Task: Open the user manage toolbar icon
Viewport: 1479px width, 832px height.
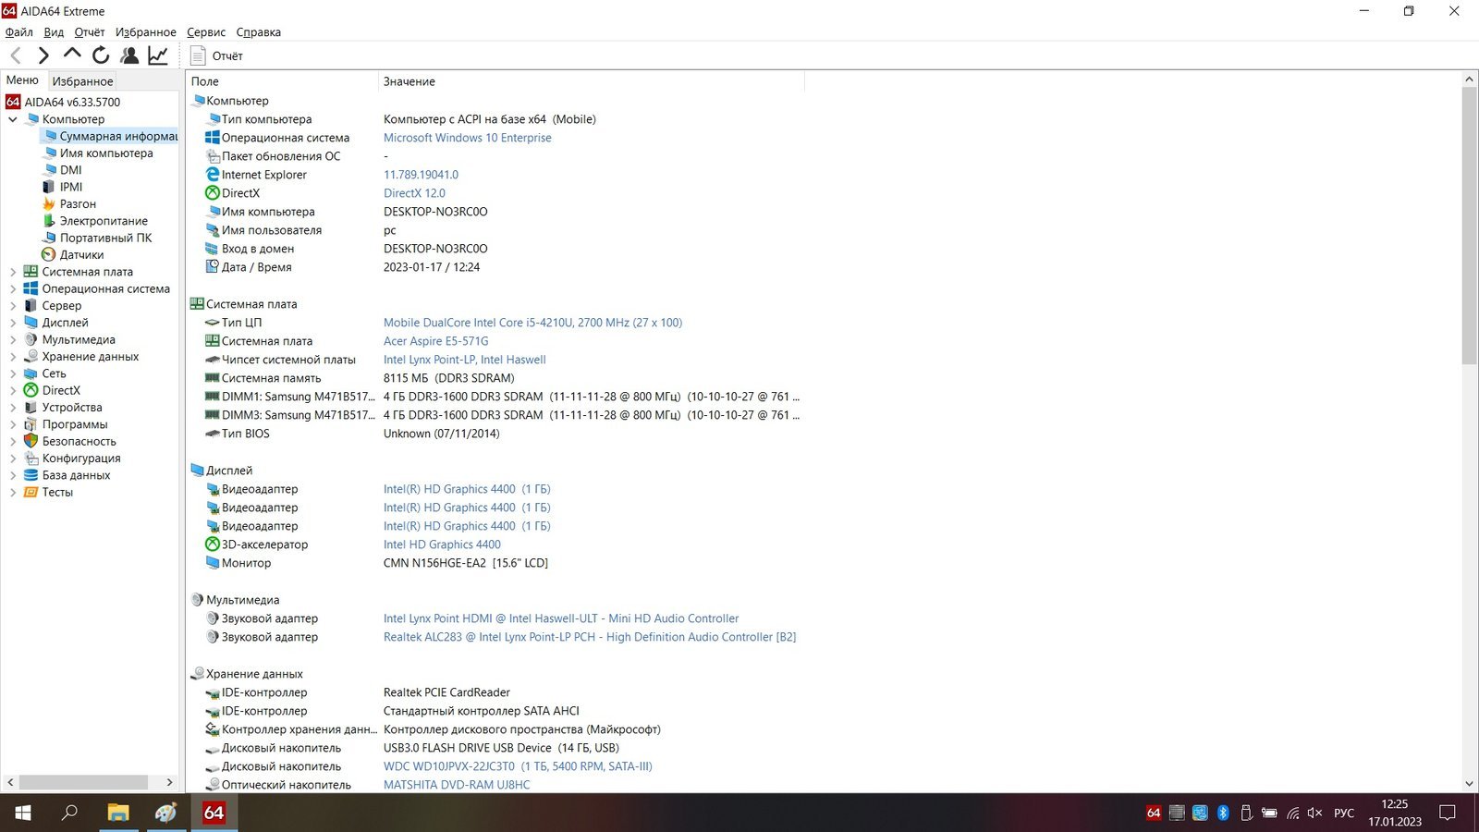Action: coord(129,56)
